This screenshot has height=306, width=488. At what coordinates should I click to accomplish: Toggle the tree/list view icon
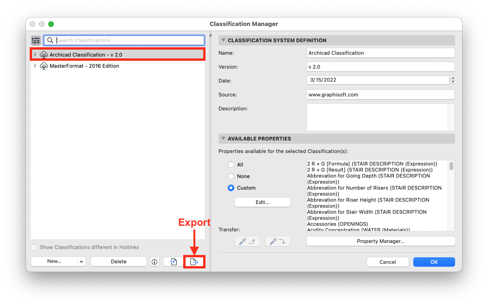(x=36, y=40)
